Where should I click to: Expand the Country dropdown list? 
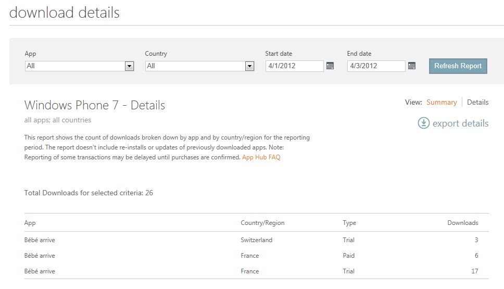click(x=249, y=66)
